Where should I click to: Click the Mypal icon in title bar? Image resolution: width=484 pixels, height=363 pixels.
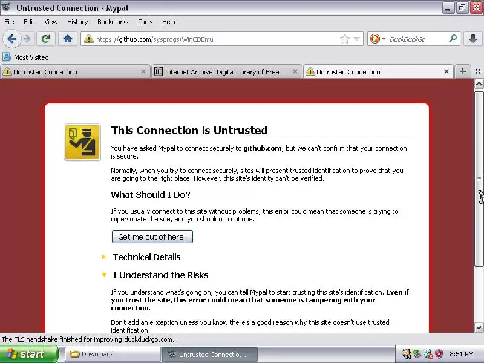point(6,7)
